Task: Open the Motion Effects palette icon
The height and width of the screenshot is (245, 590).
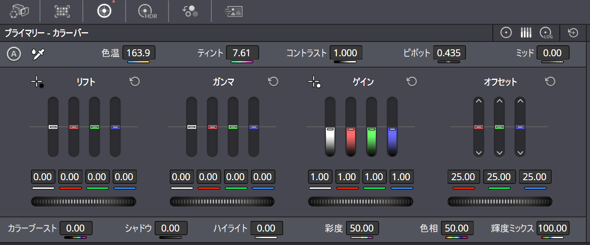Action: 233,11
